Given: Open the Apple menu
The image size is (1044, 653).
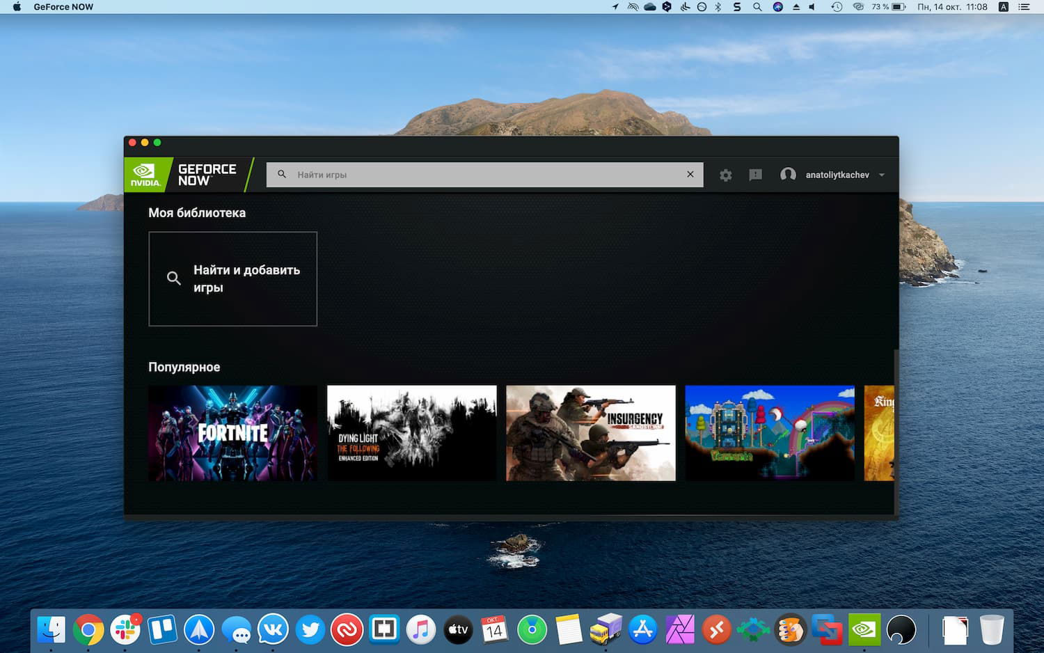Looking at the screenshot, I should pos(15,7).
